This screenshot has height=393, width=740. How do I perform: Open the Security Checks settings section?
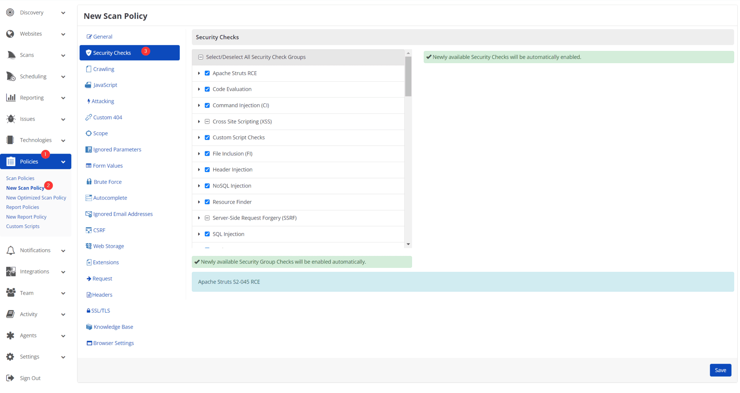[112, 52]
